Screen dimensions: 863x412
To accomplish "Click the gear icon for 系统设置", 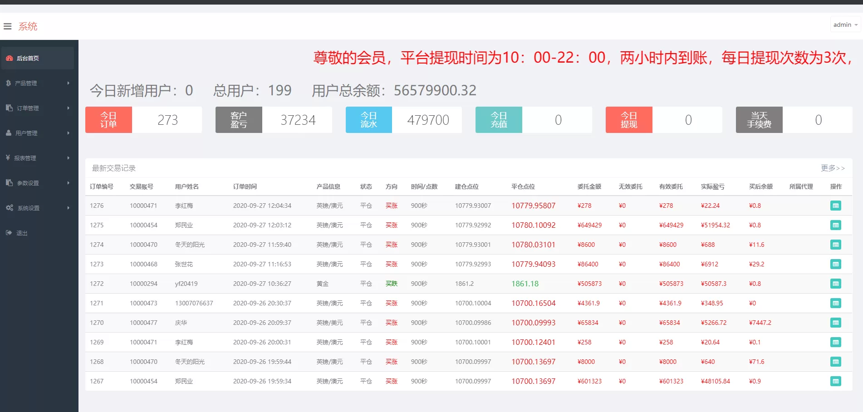I will pos(9,208).
